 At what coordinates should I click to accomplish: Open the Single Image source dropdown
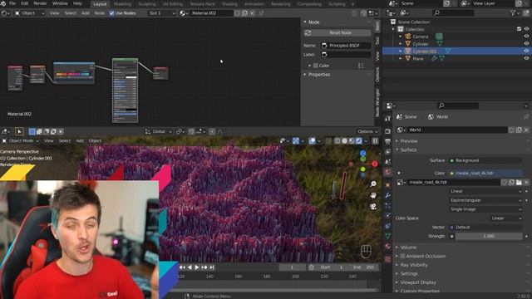click(x=485, y=209)
